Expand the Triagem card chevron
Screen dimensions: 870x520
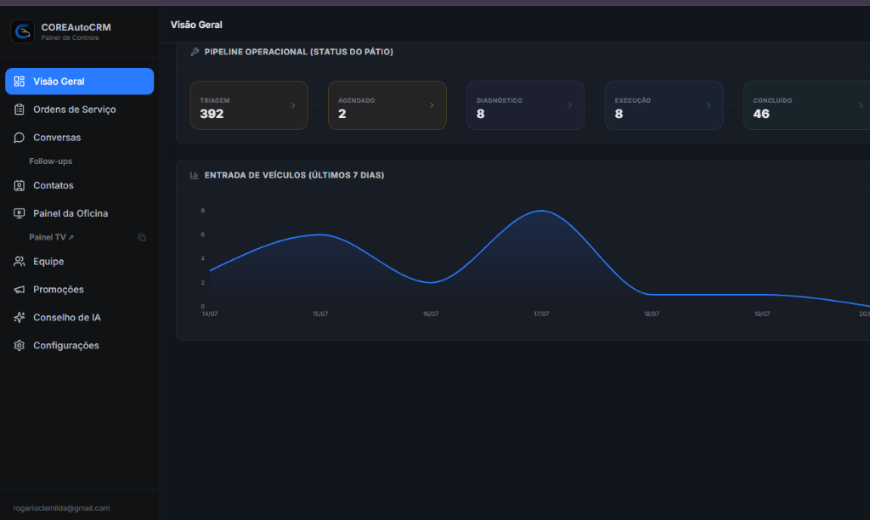(293, 105)
